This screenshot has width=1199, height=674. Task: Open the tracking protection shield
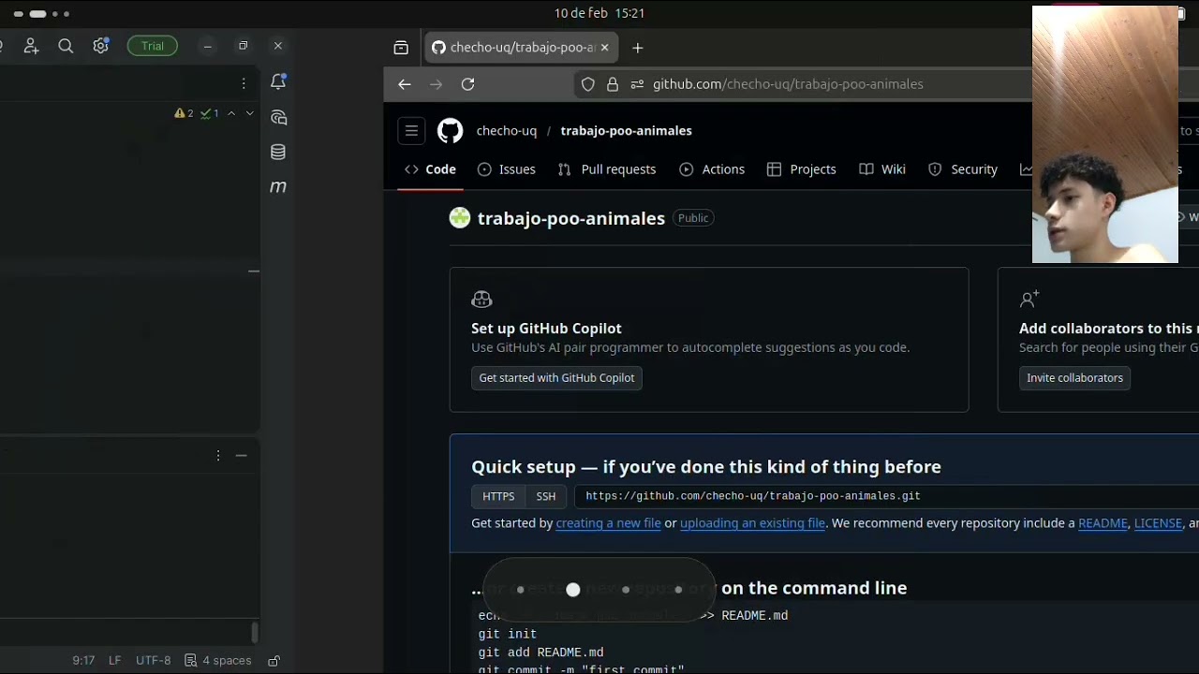[588, 84]
